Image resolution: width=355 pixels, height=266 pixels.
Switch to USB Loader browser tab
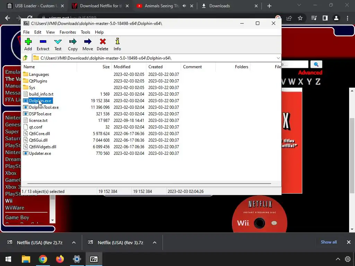35,6
